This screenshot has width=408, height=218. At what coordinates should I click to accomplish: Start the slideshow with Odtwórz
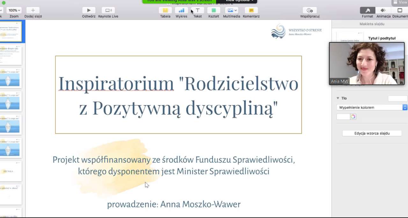(89, 11)
